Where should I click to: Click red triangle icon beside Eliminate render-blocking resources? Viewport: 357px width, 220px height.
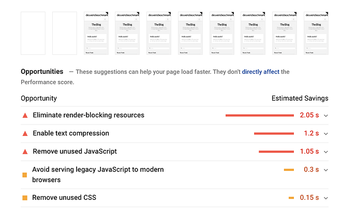[25, 116]
